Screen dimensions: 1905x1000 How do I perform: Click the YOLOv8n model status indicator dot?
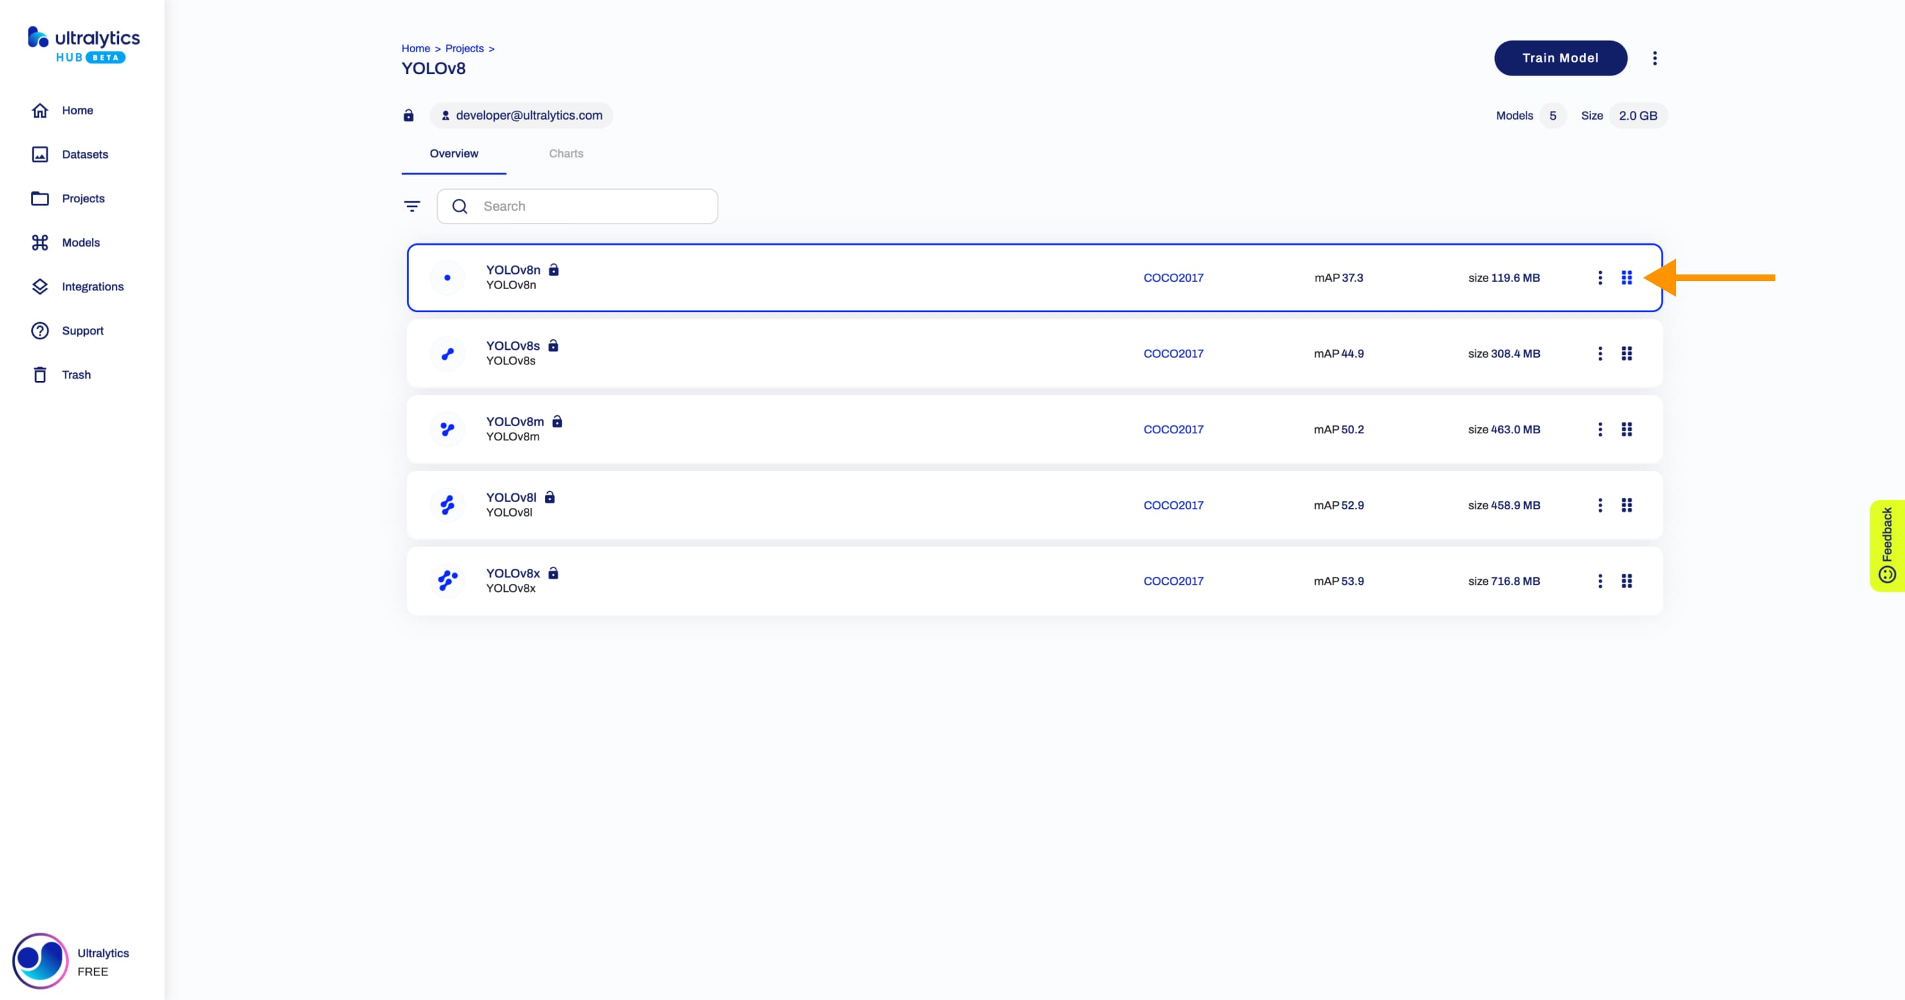(446, 277)
